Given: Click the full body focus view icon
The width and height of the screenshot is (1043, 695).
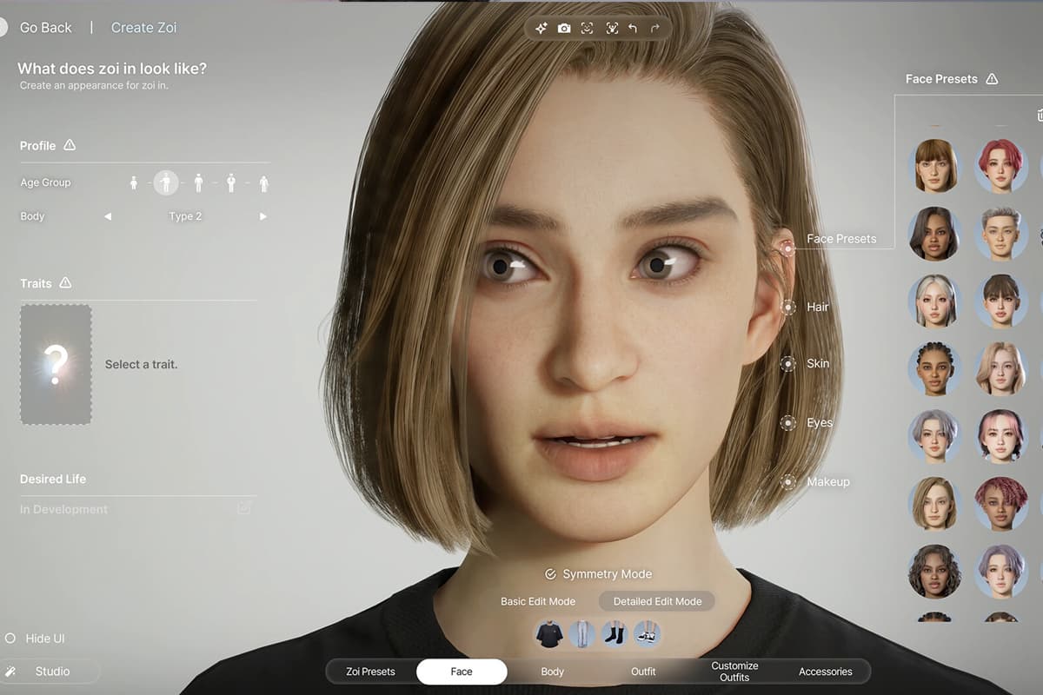Looking at the screenshot, I should click(x=611, y=29).
